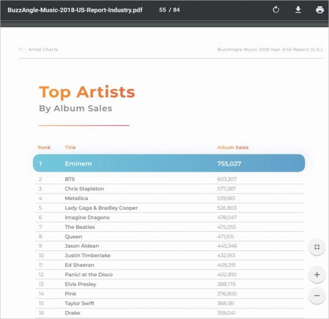Download the PDF file

(x=298, y=10)
